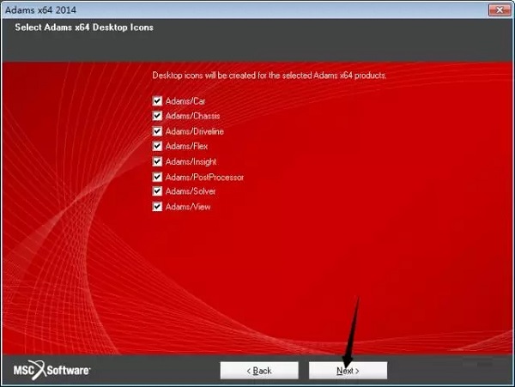Image resolution: width=515 pixels, height=387 pixels.
Task: Uncheck the Adams/Insight checkbox
Action: pos(157,161)
